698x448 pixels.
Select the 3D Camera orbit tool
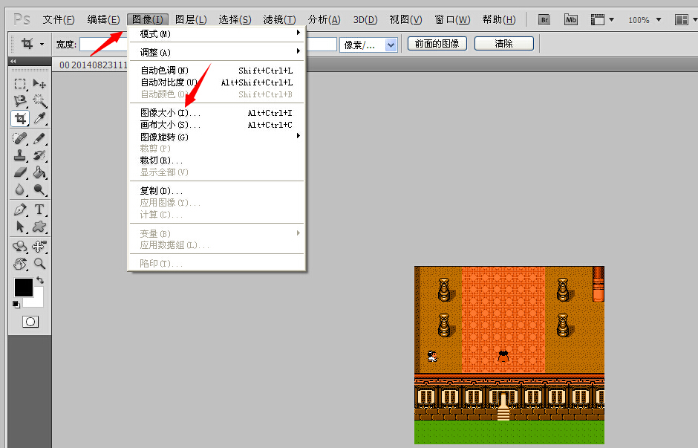(39, 247)
